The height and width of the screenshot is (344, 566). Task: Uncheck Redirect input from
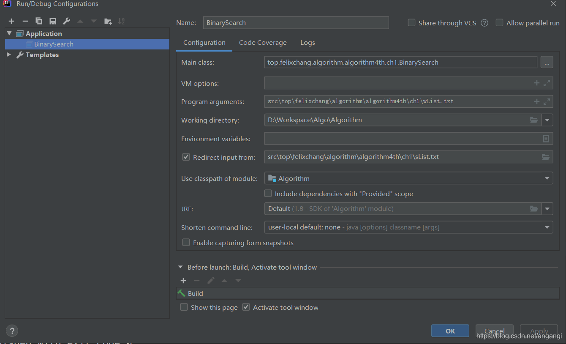pos(186,157)
